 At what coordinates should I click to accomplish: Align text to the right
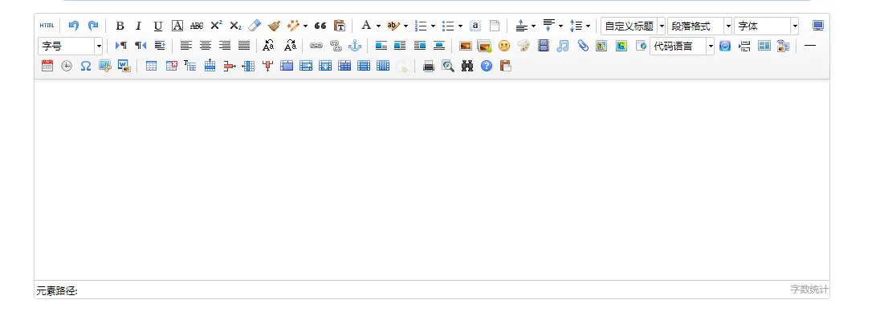(225, 47)
